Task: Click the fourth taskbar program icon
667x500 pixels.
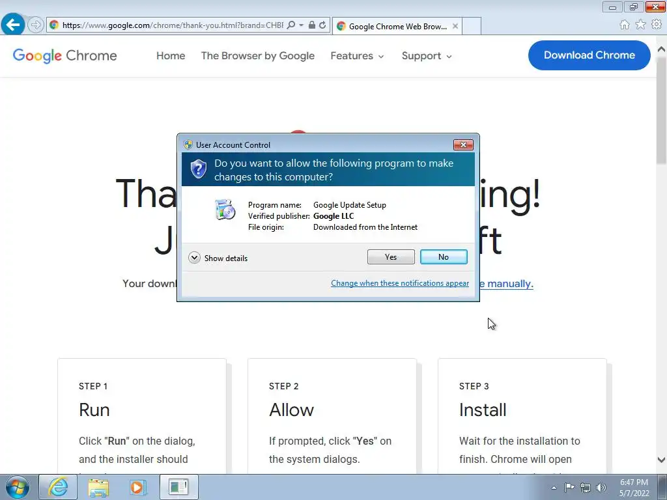Action: point(178,487)
